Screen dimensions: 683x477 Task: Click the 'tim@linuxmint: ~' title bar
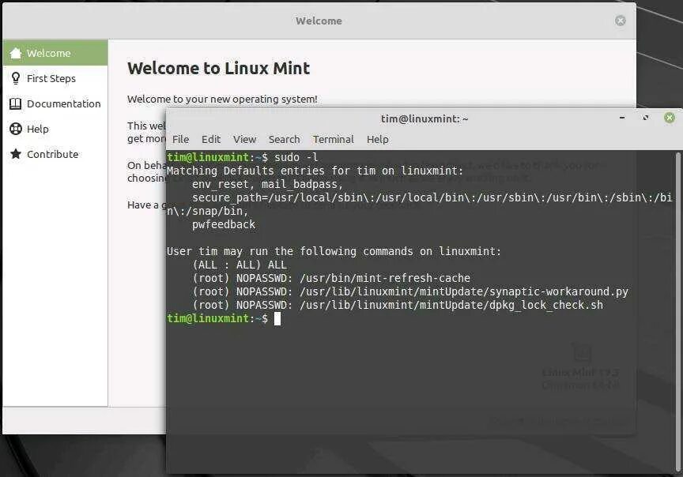point(425,118)
